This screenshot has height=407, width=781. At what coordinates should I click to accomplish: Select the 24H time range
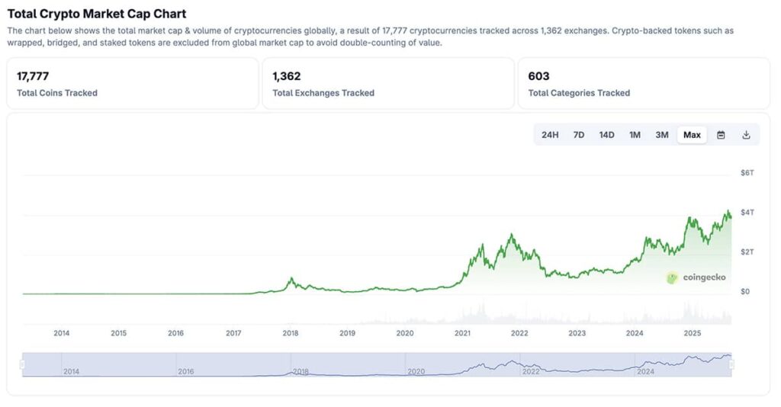pyautogui.click(x=550, y=135)
